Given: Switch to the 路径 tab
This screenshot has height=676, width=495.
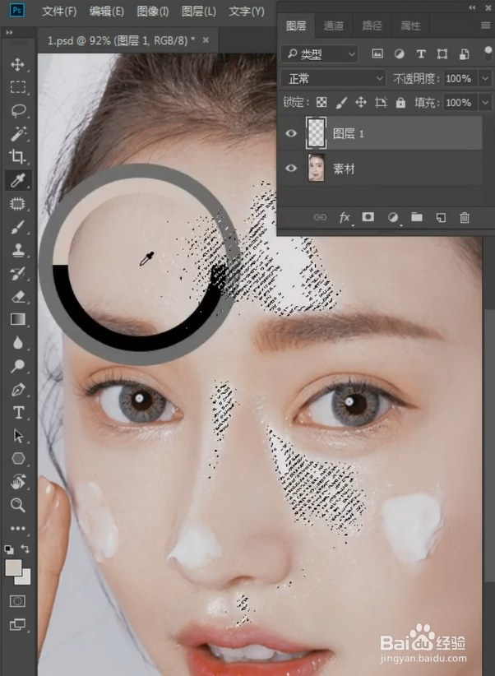Looking at the screenshot, I should pos(372,25).
